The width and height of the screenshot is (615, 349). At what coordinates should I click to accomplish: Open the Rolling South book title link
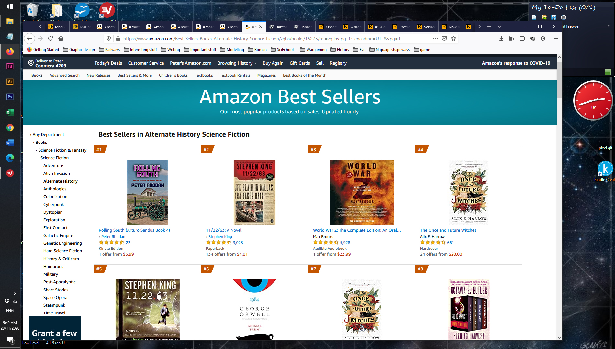point(134,230)
